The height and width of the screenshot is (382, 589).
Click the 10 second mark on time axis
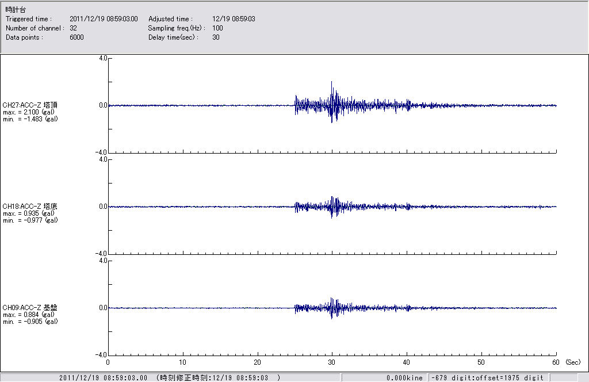(x=183, y=362)
